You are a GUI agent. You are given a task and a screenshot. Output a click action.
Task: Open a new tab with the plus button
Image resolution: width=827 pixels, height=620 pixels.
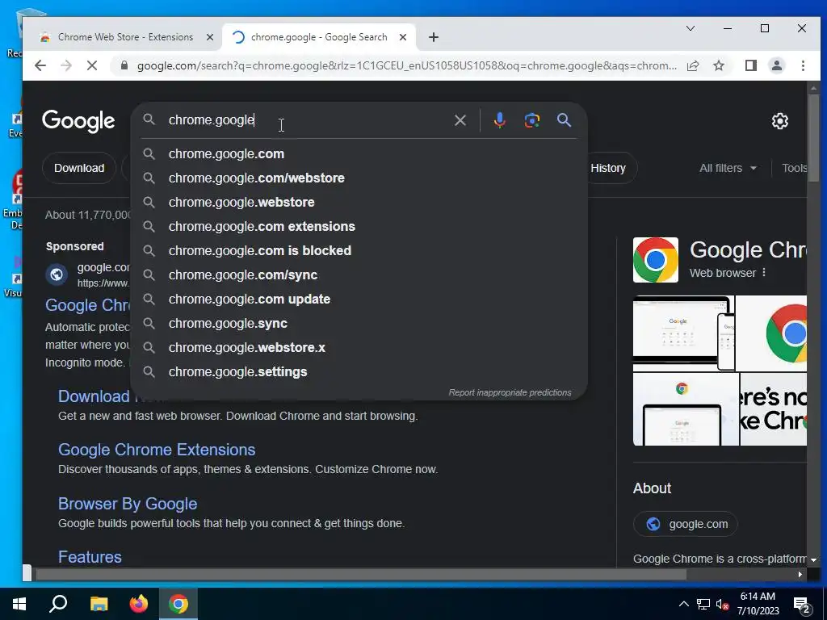coord(434,37)
